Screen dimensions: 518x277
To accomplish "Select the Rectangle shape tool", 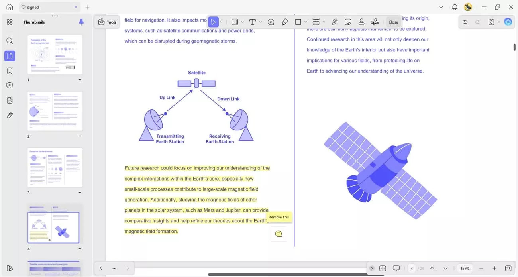I will pyautogui.click(x=297, y=22).
